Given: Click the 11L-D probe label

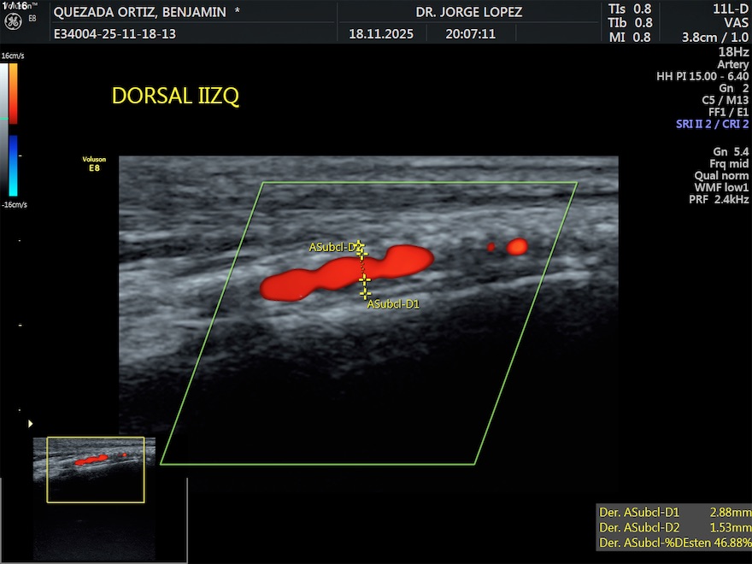Looking at the screenshot, I should (x=731, y=9).
